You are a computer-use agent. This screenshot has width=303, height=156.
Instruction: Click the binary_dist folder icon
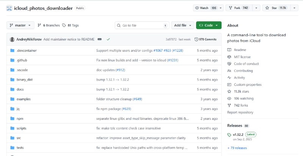tap(12, 80)
